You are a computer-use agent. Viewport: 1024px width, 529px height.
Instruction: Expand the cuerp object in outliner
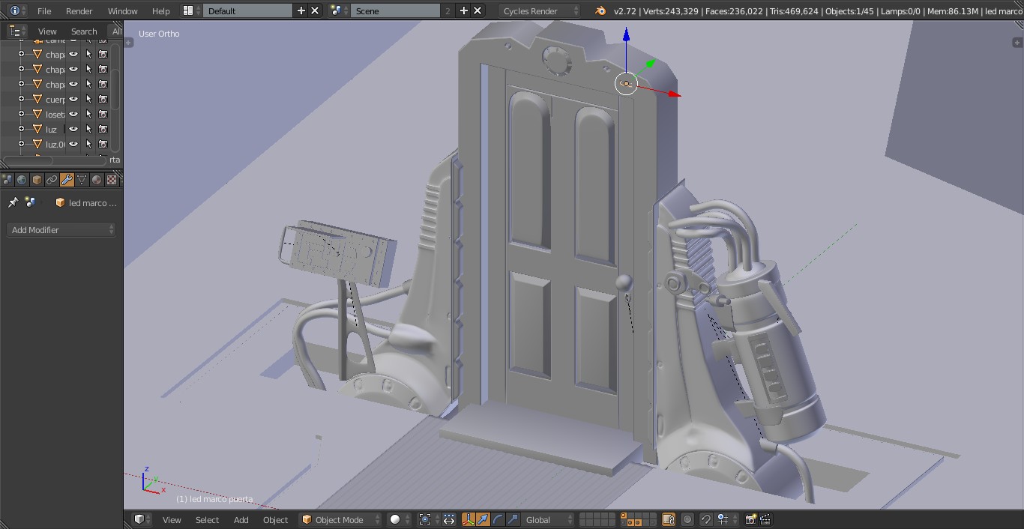(x=22, y=99)
